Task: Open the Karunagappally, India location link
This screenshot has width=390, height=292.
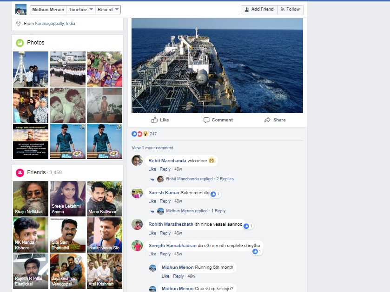Action: pyautogui.click(x=55, y=24)
